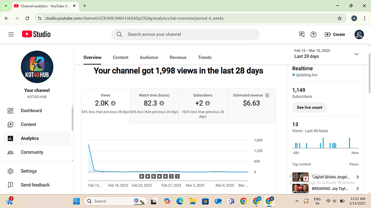The width and height of the screenshot is (371, 208).
Task: Click the first video publish marker on the chart
Action: pos(141,176)
